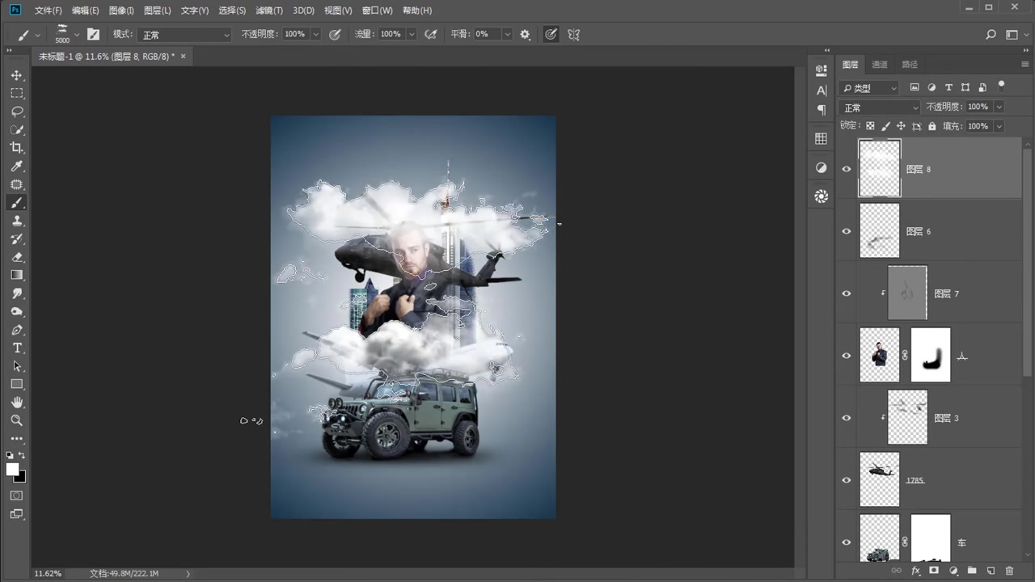This screenshot has width=1035, height=582.
Task: Create a new layer
Action: tap(991, 571)
